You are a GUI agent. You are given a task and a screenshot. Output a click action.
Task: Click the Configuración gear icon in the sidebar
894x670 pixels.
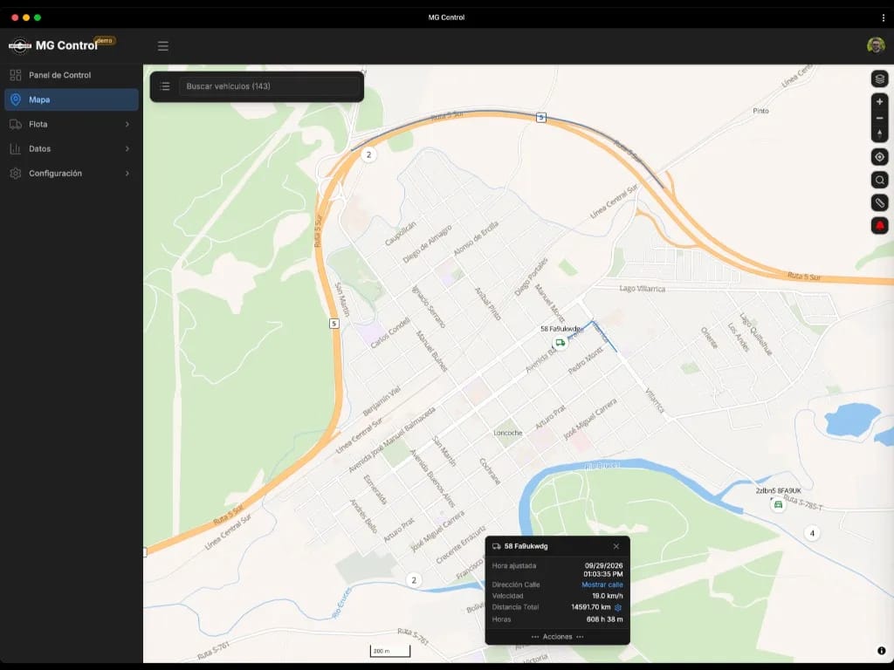(16, 174)
